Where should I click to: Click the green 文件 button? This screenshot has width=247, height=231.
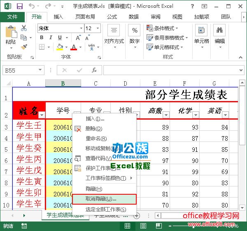(x=12, y=17)
